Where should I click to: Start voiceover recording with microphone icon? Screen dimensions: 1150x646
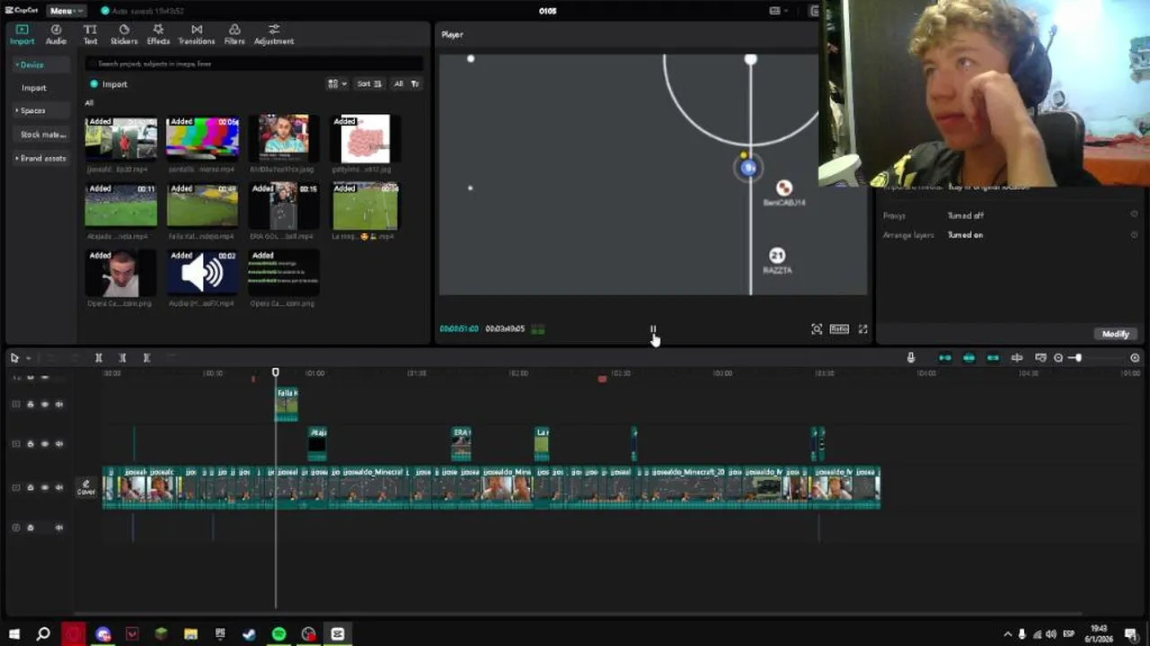(911, 358)
